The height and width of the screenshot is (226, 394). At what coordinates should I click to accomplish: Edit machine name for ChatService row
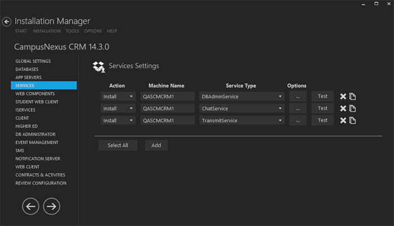click(167, 109)
